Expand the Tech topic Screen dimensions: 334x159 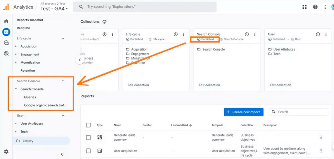coord(16,132)
